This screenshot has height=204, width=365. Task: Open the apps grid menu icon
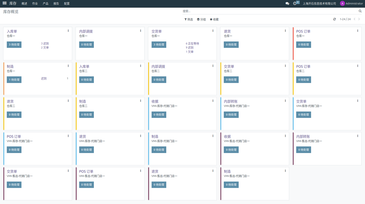point(5,3)
